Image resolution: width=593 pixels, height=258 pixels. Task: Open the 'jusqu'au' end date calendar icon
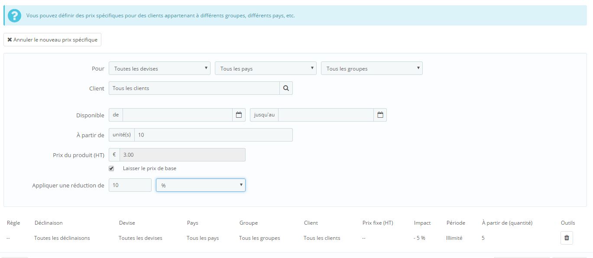tap(380, 115)
